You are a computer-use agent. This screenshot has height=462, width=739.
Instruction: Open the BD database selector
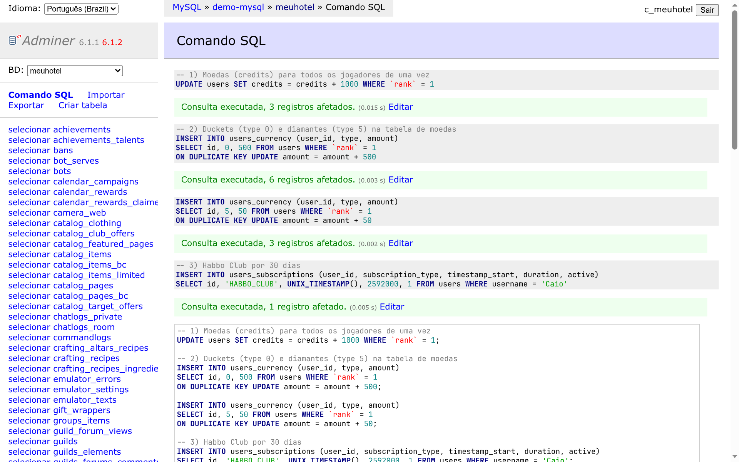click(x=75, y=71)
